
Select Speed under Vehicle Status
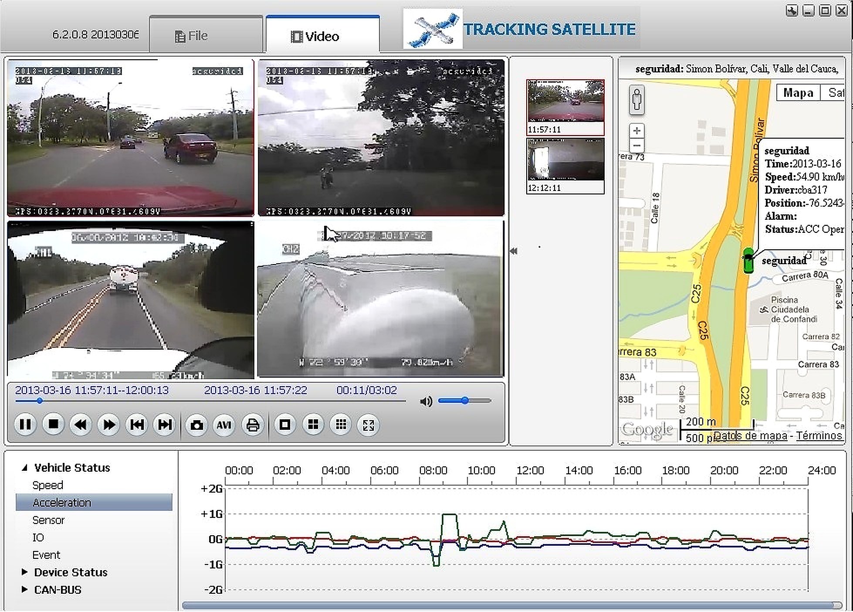48,485
